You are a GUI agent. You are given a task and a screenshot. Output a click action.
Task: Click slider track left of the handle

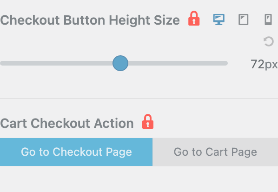click(x=56, y=63)
